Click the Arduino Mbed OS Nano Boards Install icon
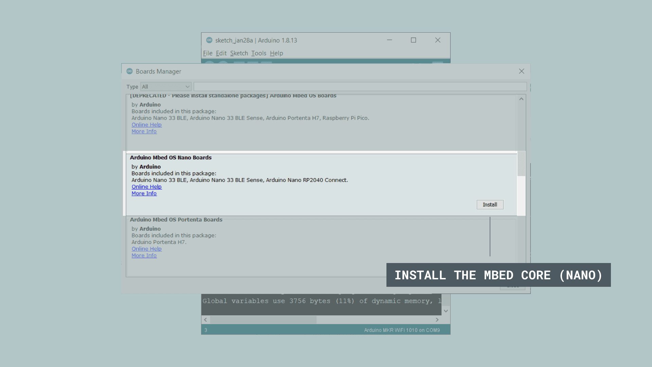This screenshot has width=652, height=367. coord(490,204)
